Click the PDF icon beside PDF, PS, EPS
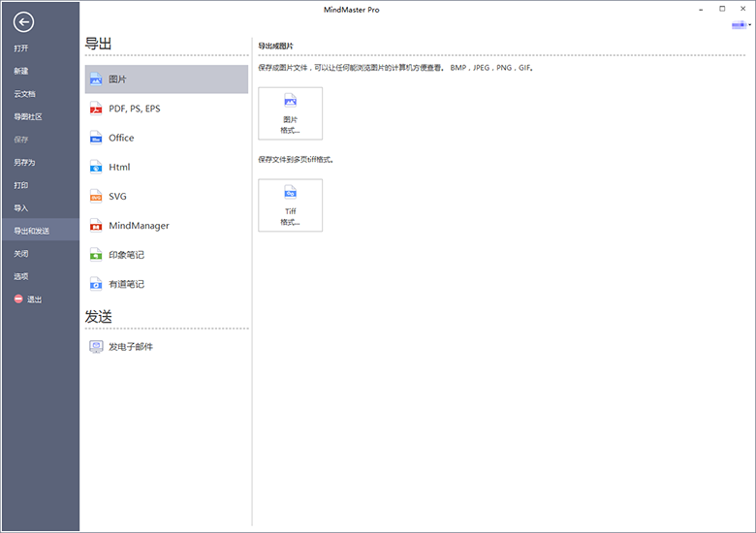 (x=96, y=109)
